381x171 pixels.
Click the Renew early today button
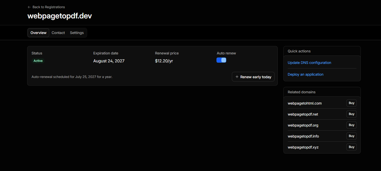(x=253, y=77)
